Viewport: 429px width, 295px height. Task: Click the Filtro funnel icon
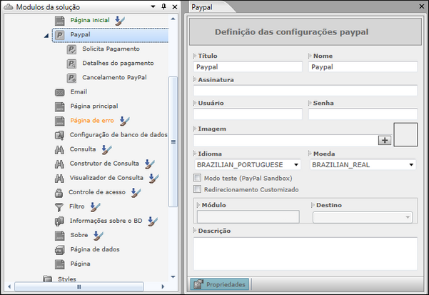tap(61, 206)
